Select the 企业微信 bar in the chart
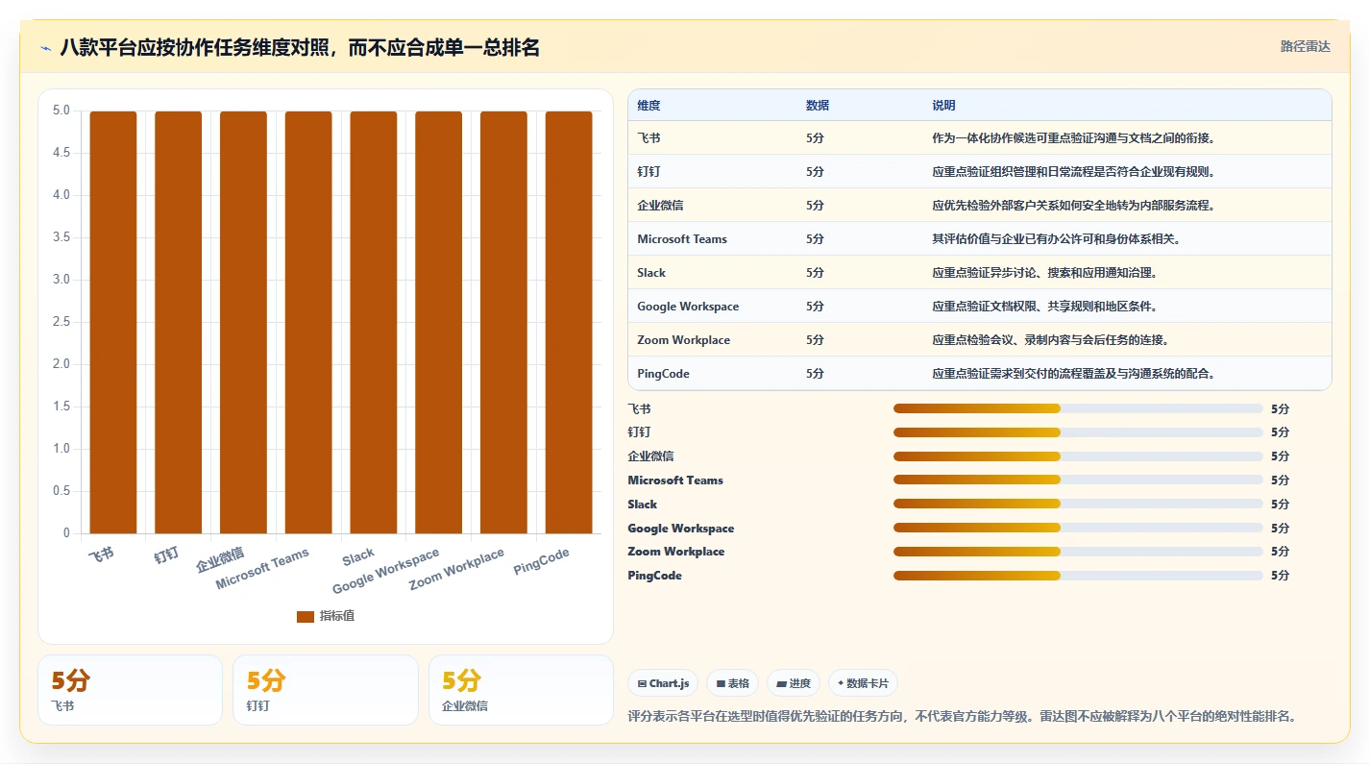1370x764 pixels. coord(243,322)
